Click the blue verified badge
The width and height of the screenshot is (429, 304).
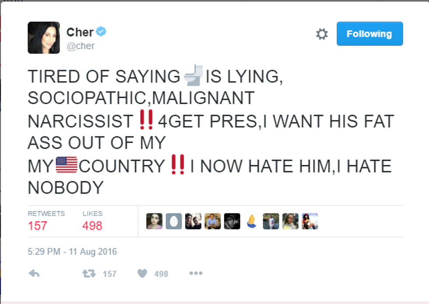[x=102, y=32]
